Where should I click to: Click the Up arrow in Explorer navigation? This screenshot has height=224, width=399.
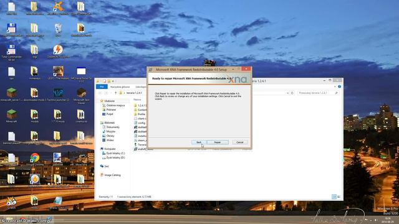115,93
